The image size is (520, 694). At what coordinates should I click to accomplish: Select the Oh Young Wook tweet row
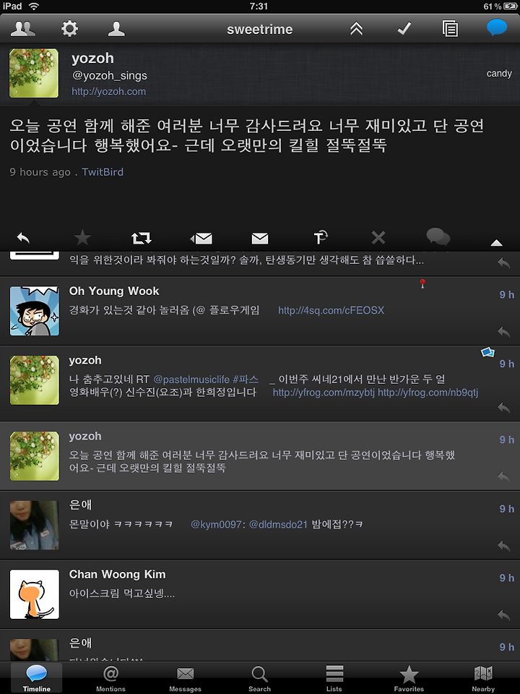click(260, 311)
